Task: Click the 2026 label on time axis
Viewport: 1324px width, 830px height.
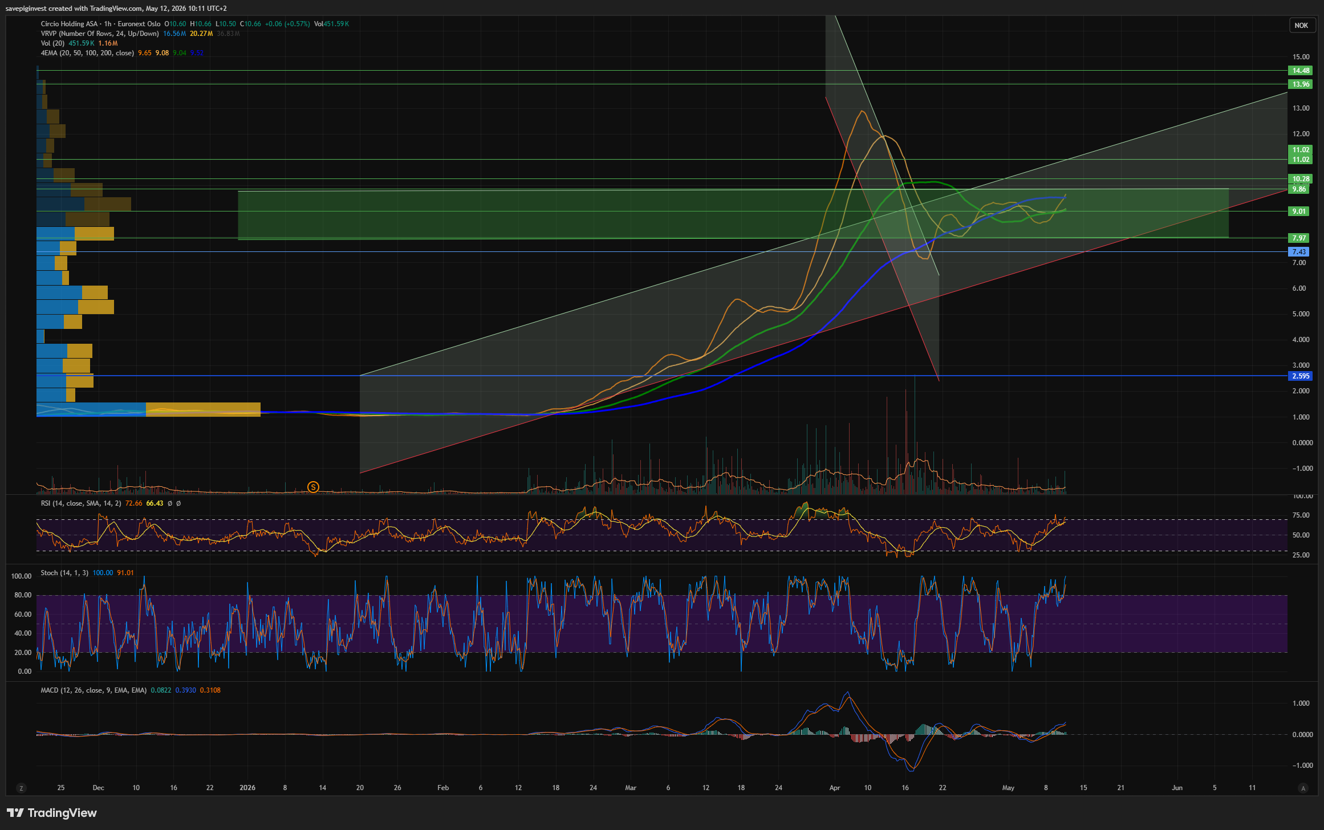Action: [247, 788]
